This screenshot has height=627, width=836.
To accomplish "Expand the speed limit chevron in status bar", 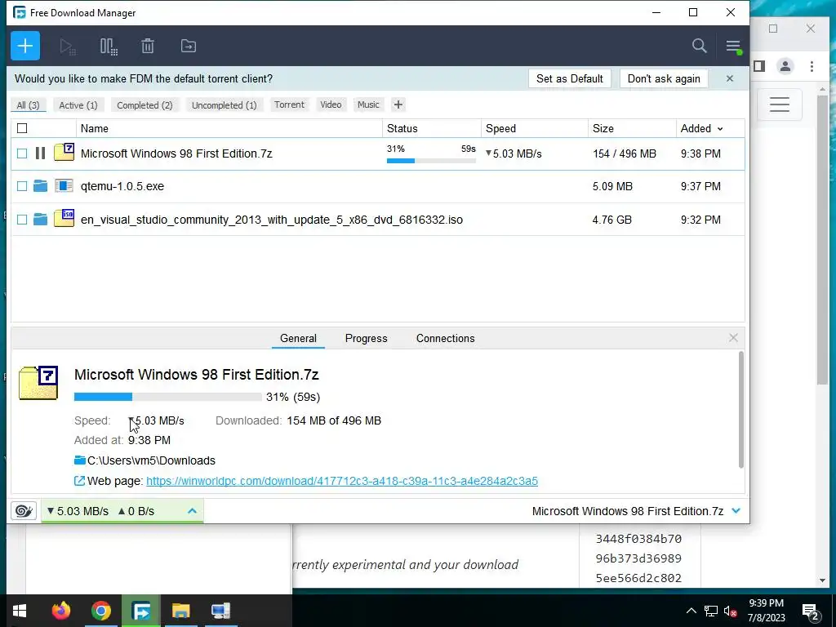I will (193, 511).
